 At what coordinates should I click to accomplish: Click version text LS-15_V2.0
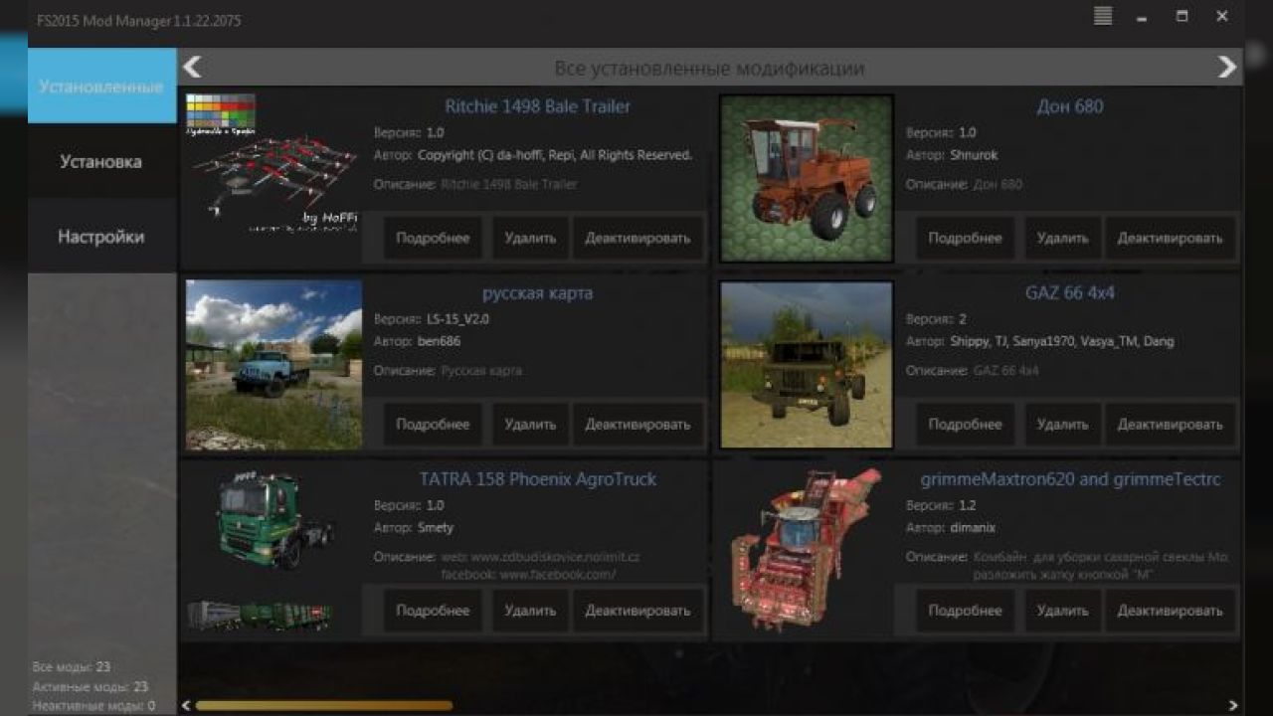click(458, 319)
